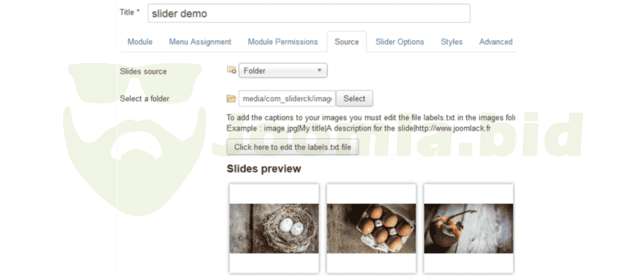Go to the Slider Options tab
This screenshot has width=632, height=276.
pos(399,42)
